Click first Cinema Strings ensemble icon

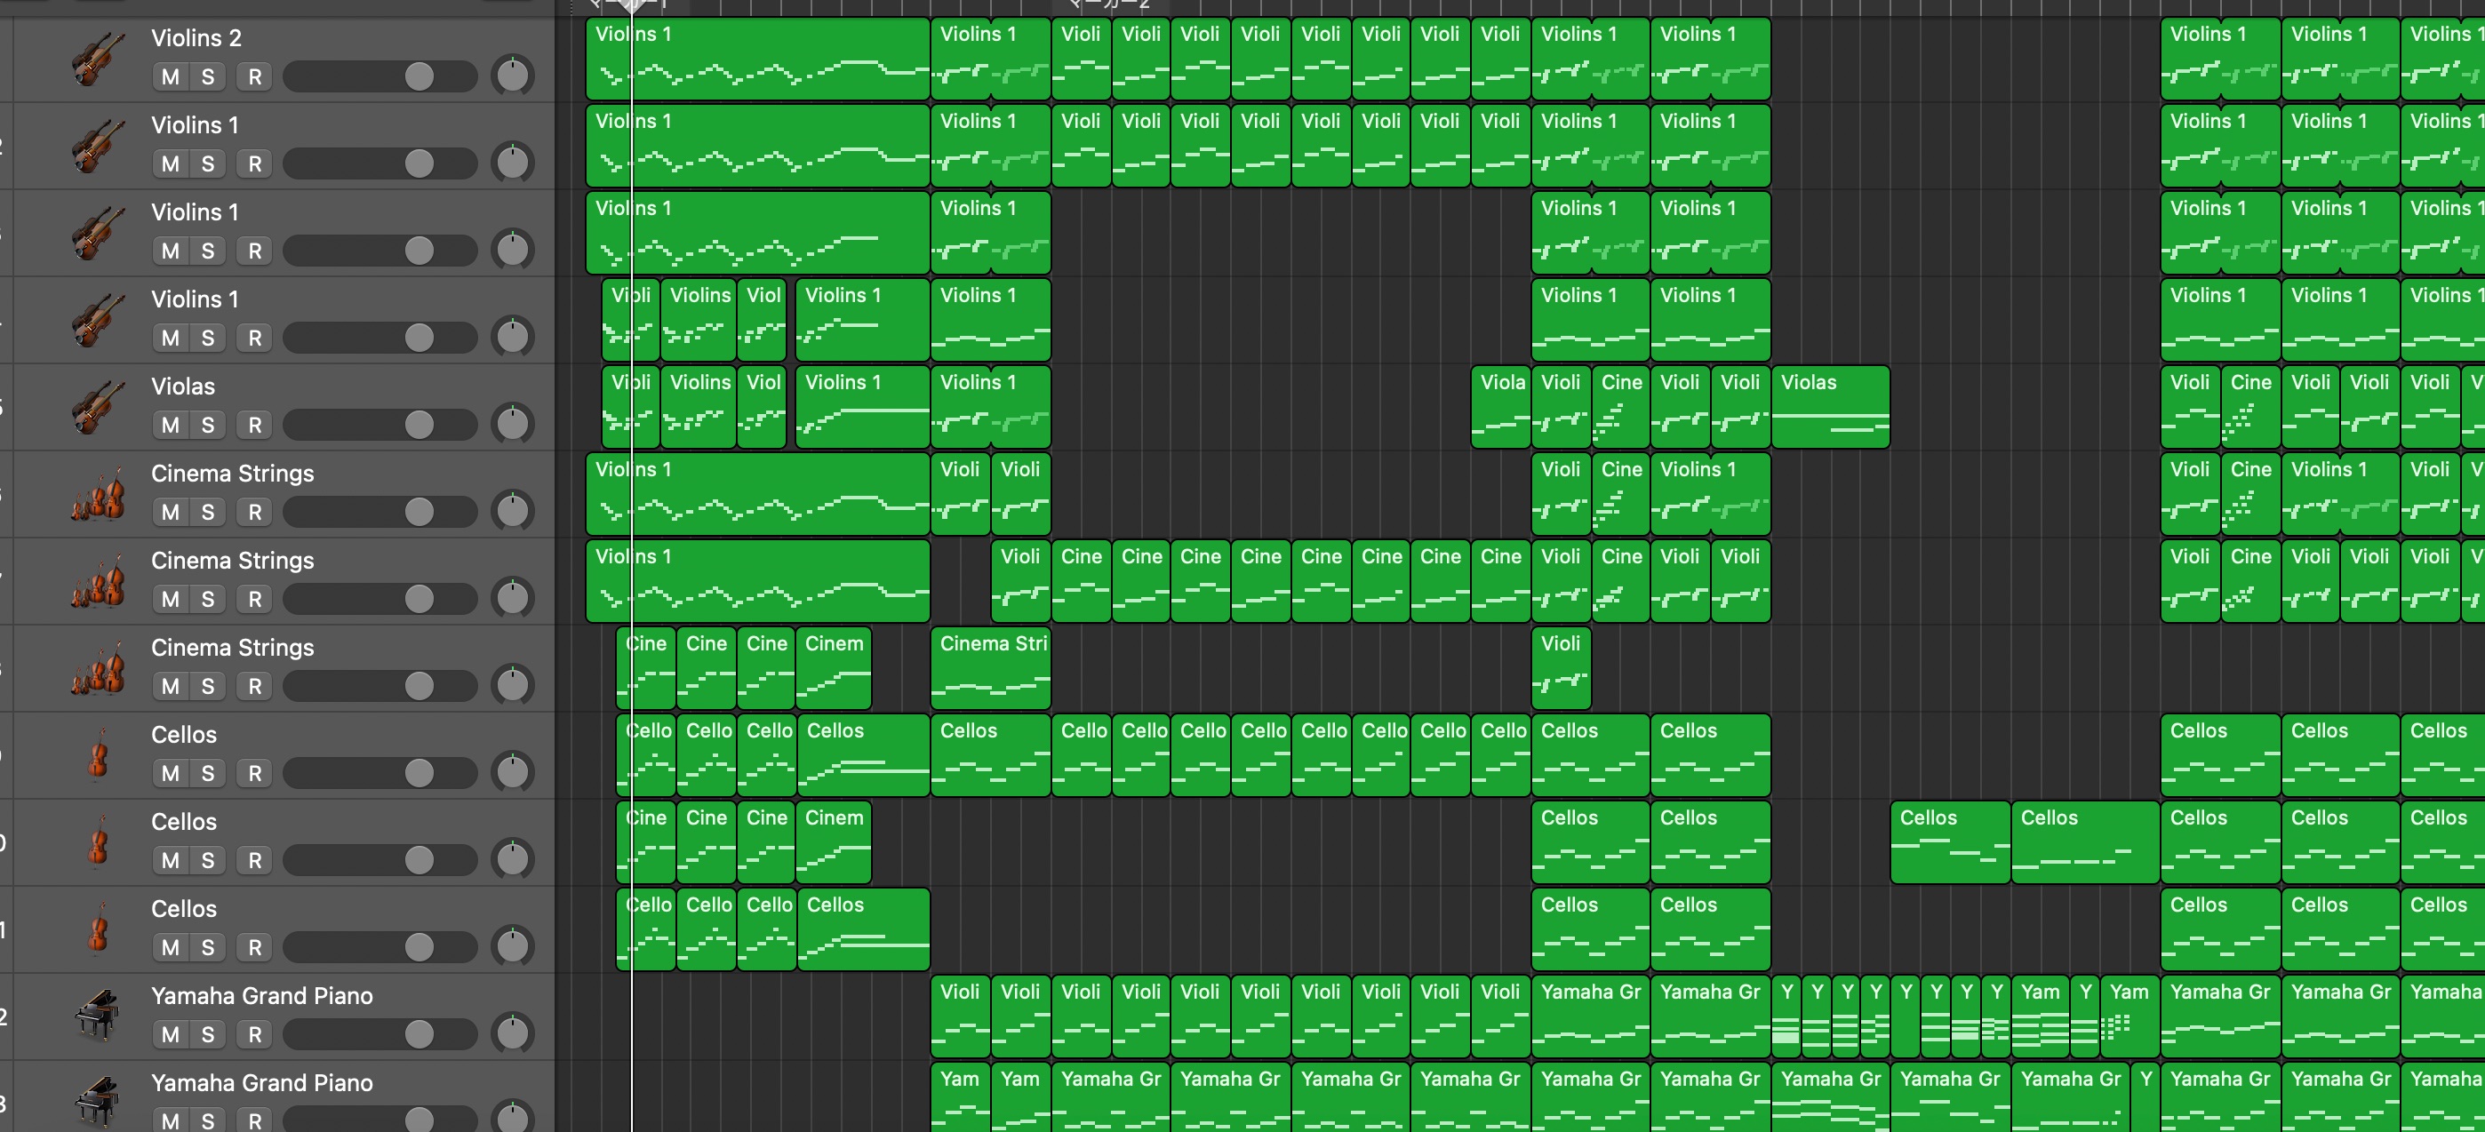tap(98, 495)
